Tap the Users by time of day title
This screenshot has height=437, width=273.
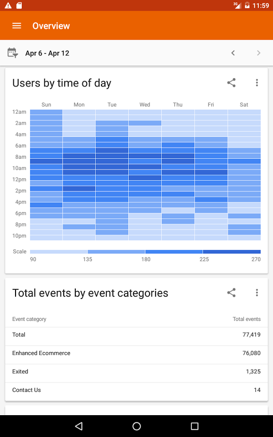pyautogui.click(x=62, y=83)
